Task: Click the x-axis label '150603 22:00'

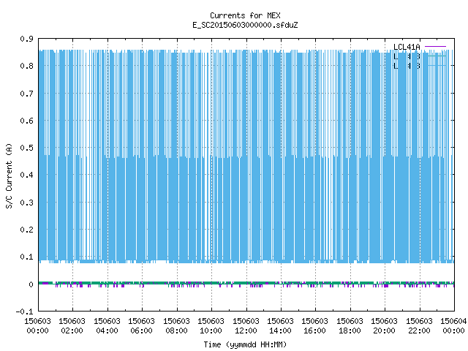Action: click(x=419, y=326)
